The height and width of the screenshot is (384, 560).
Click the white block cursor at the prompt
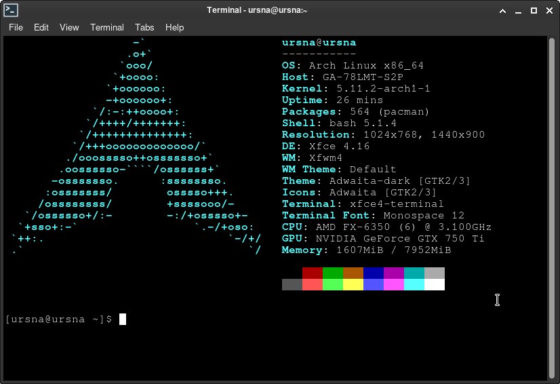click(123, 319)
